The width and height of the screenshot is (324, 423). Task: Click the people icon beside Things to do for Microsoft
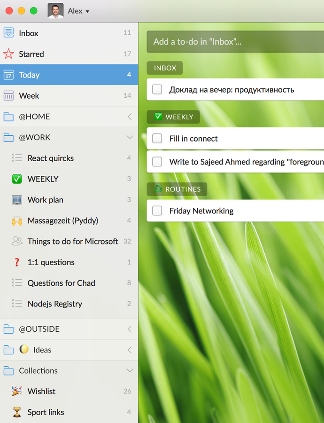17,241
